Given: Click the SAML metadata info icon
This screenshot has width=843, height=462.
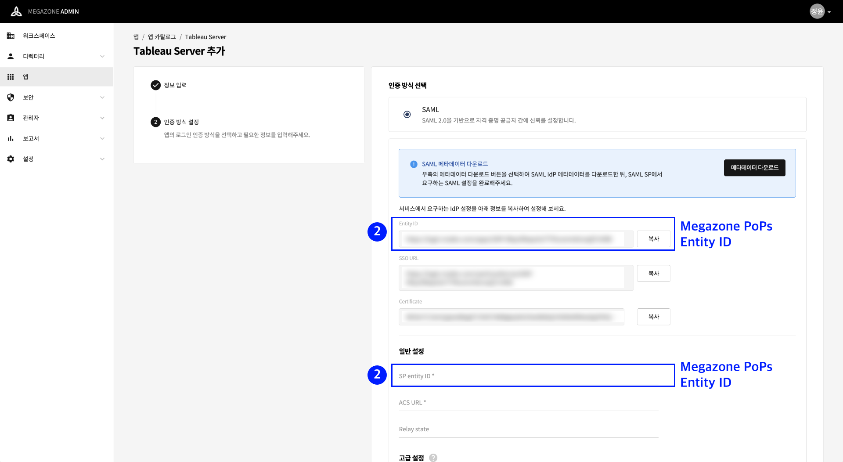Looking at the screenshot, I should 414,164.
